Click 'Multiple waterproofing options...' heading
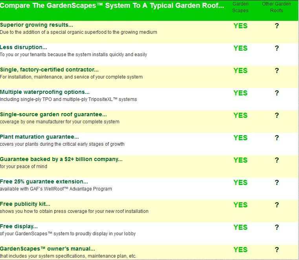This screenshot has width=299, height=260. click(x=45, y=92)
